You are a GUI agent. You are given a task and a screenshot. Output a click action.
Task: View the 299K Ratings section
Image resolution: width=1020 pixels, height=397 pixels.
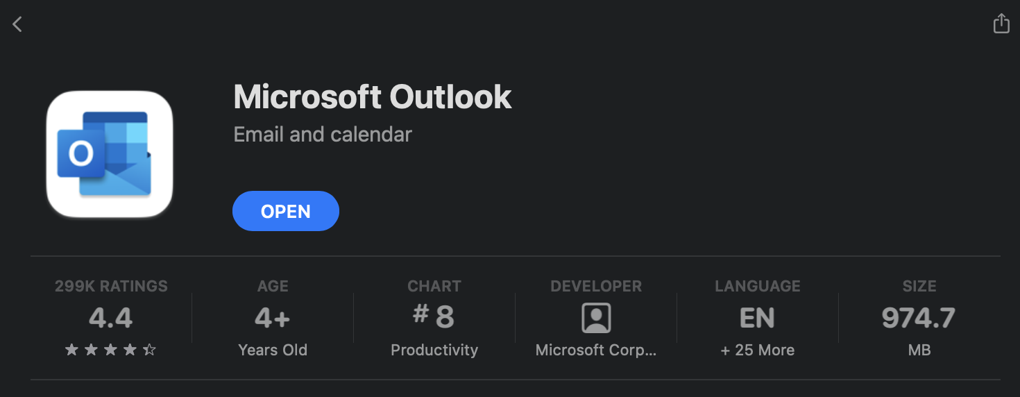[x=111, y=286]
